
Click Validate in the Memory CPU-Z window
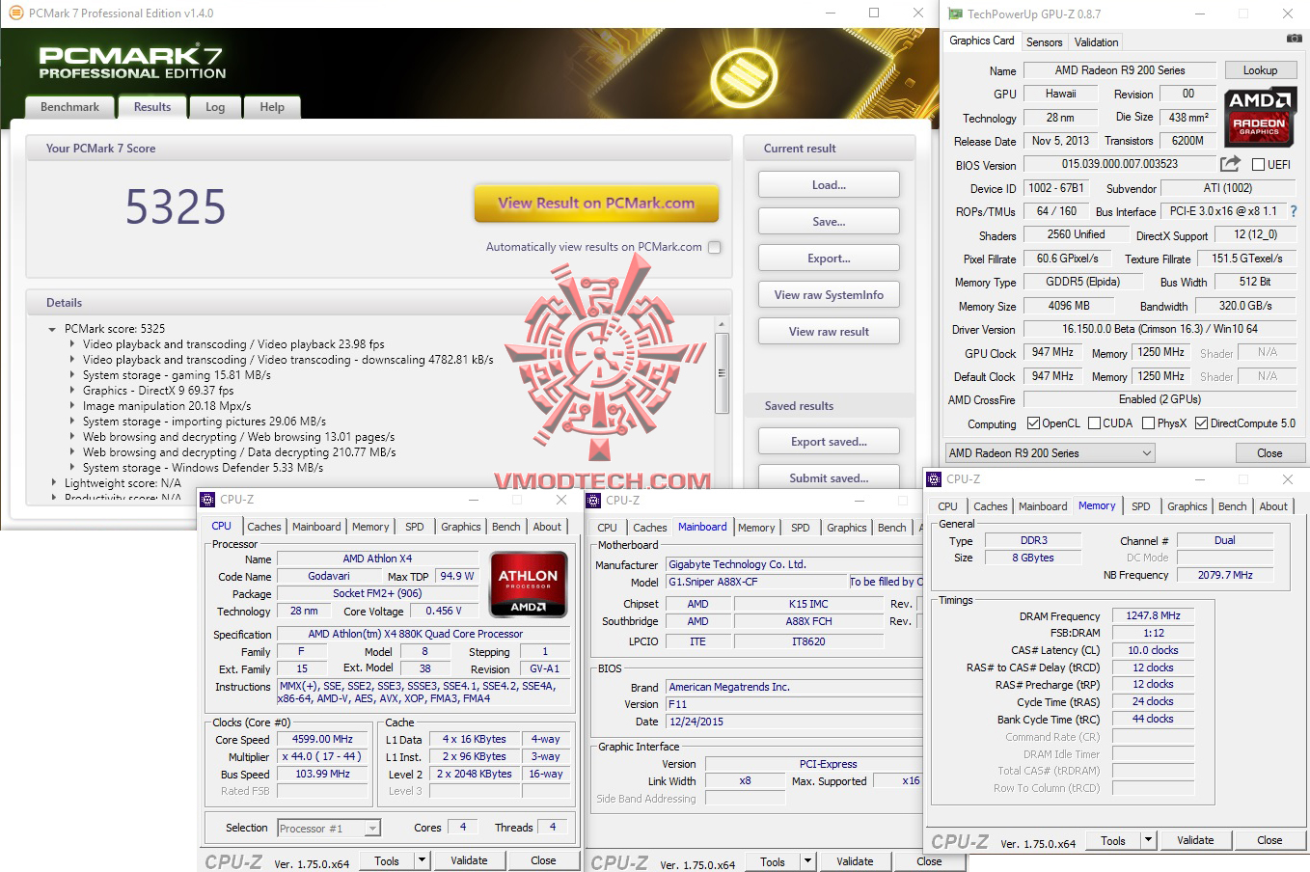point(1195,840)
